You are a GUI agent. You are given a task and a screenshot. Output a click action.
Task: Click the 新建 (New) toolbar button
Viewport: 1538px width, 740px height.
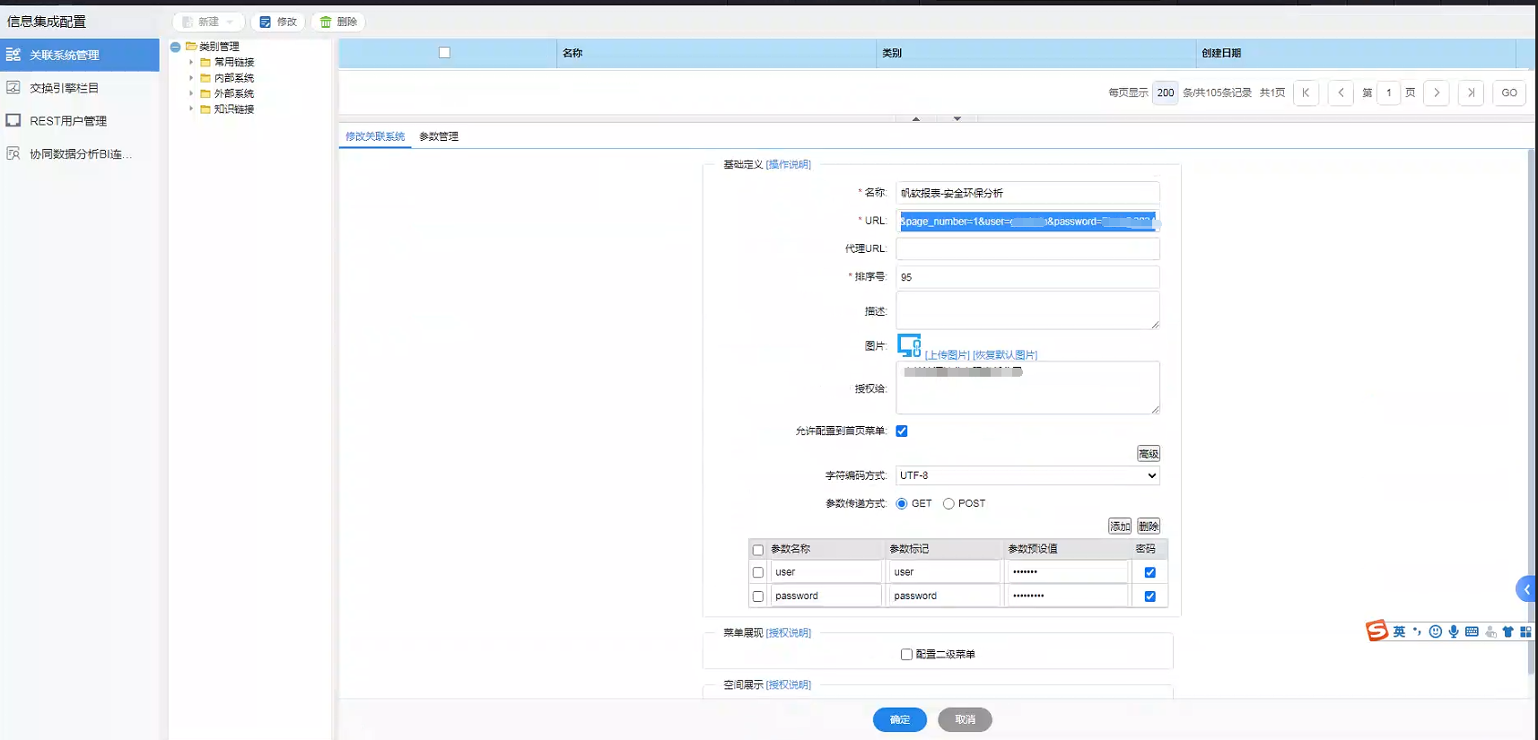pyautogui.click(x=208, y=22)
